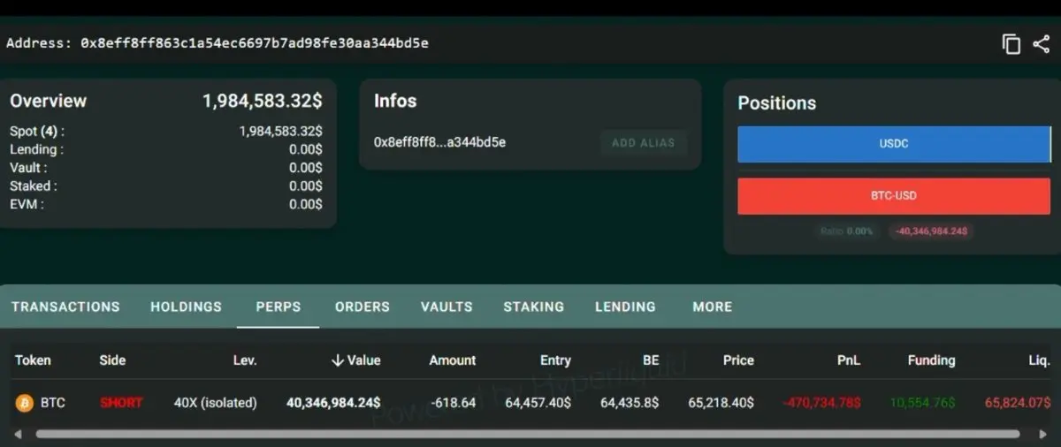Click the Positions panel heading
Viewport: 1061px width, 447px height.
pyautogui.click(x=777, y=103)
